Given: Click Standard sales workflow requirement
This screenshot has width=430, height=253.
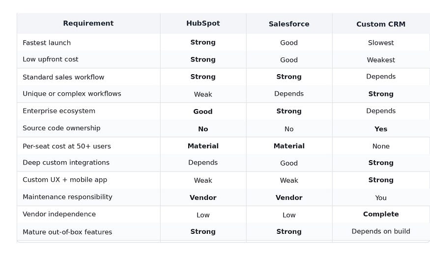Looking at the screenshot, I should 63,77.
